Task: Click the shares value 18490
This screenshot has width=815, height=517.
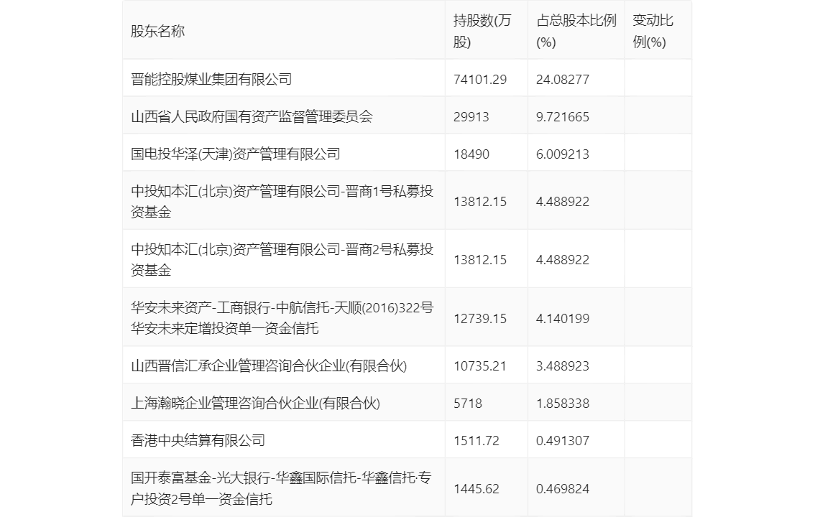Action: [x=471, y=154]
